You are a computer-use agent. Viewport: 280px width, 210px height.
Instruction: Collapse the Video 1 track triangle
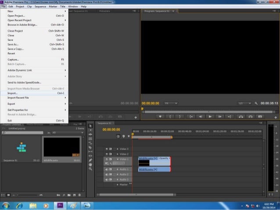click(x=117, y=159)
